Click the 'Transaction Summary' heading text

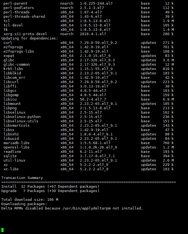22,178
